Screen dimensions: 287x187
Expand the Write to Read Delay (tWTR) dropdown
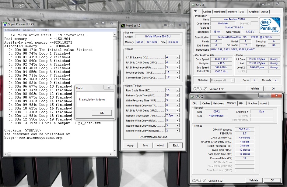pyautogui.click(x=177, y=105)
